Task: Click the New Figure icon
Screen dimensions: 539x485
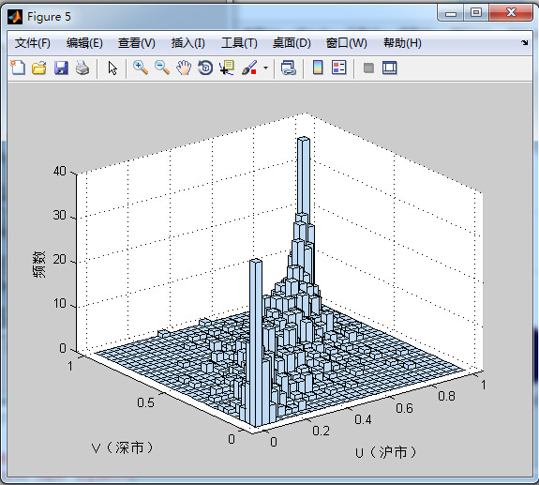Action: pos(18,68)
